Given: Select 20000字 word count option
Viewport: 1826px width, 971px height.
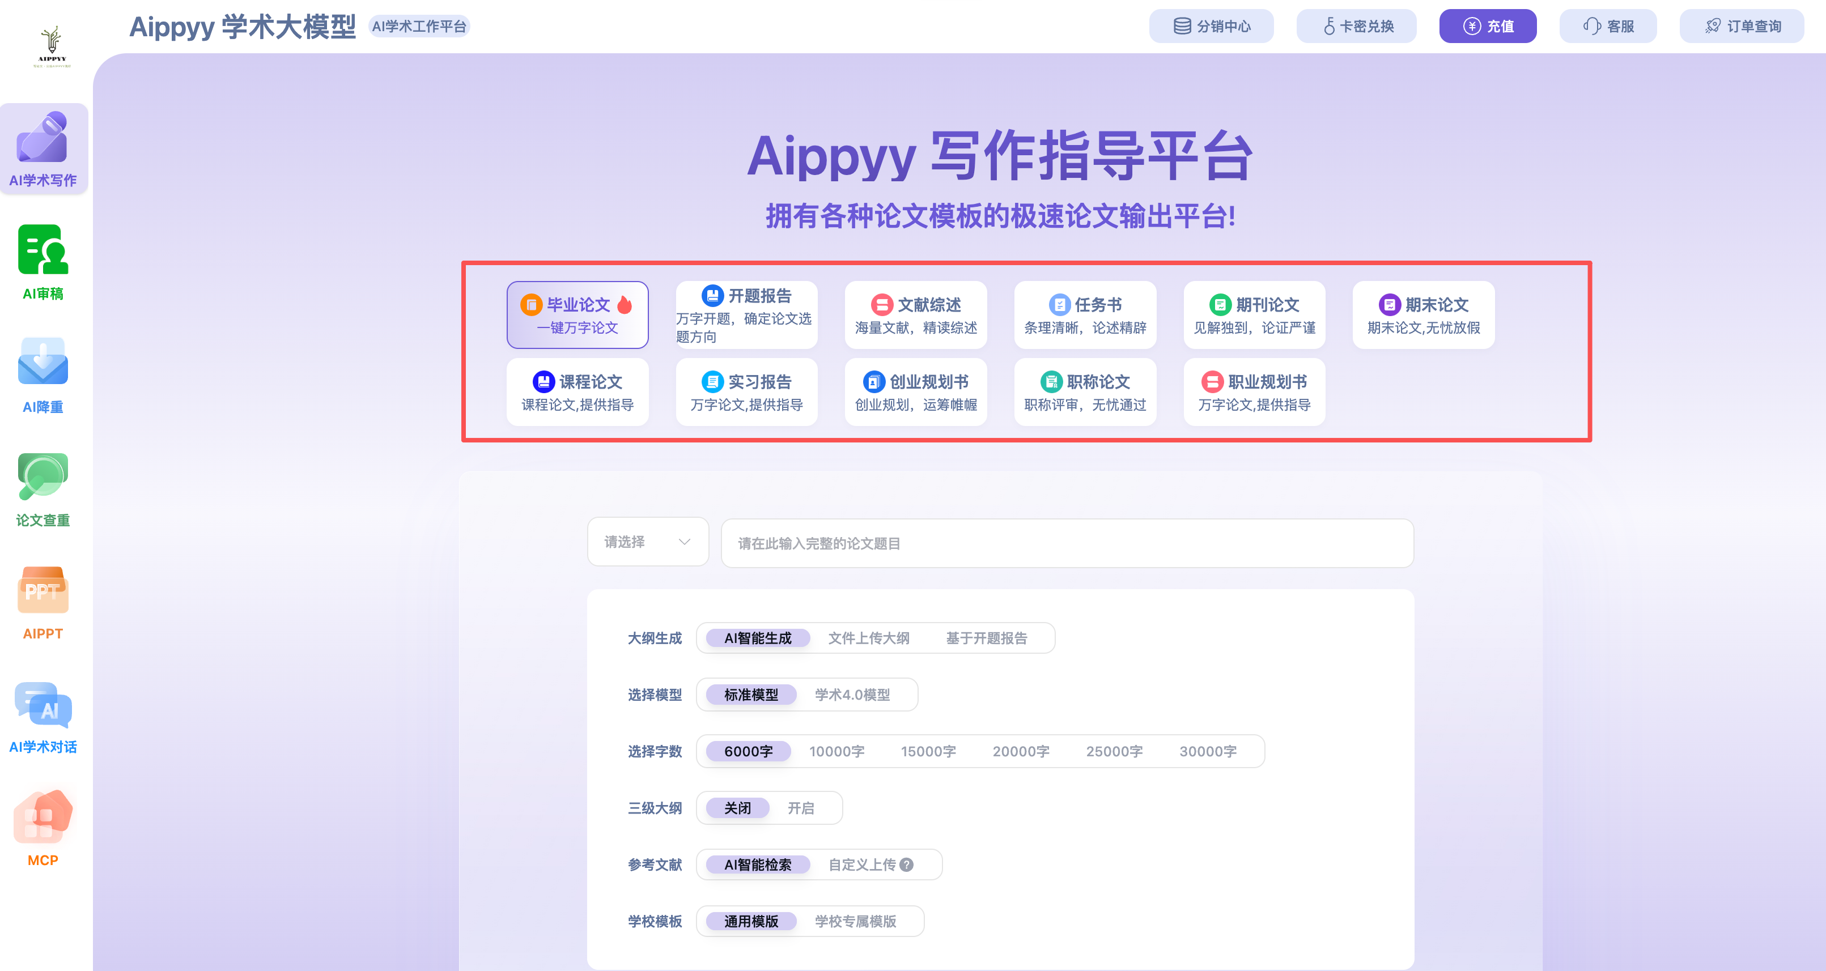Looking at the screenshot, I should tap(1021, 751).
